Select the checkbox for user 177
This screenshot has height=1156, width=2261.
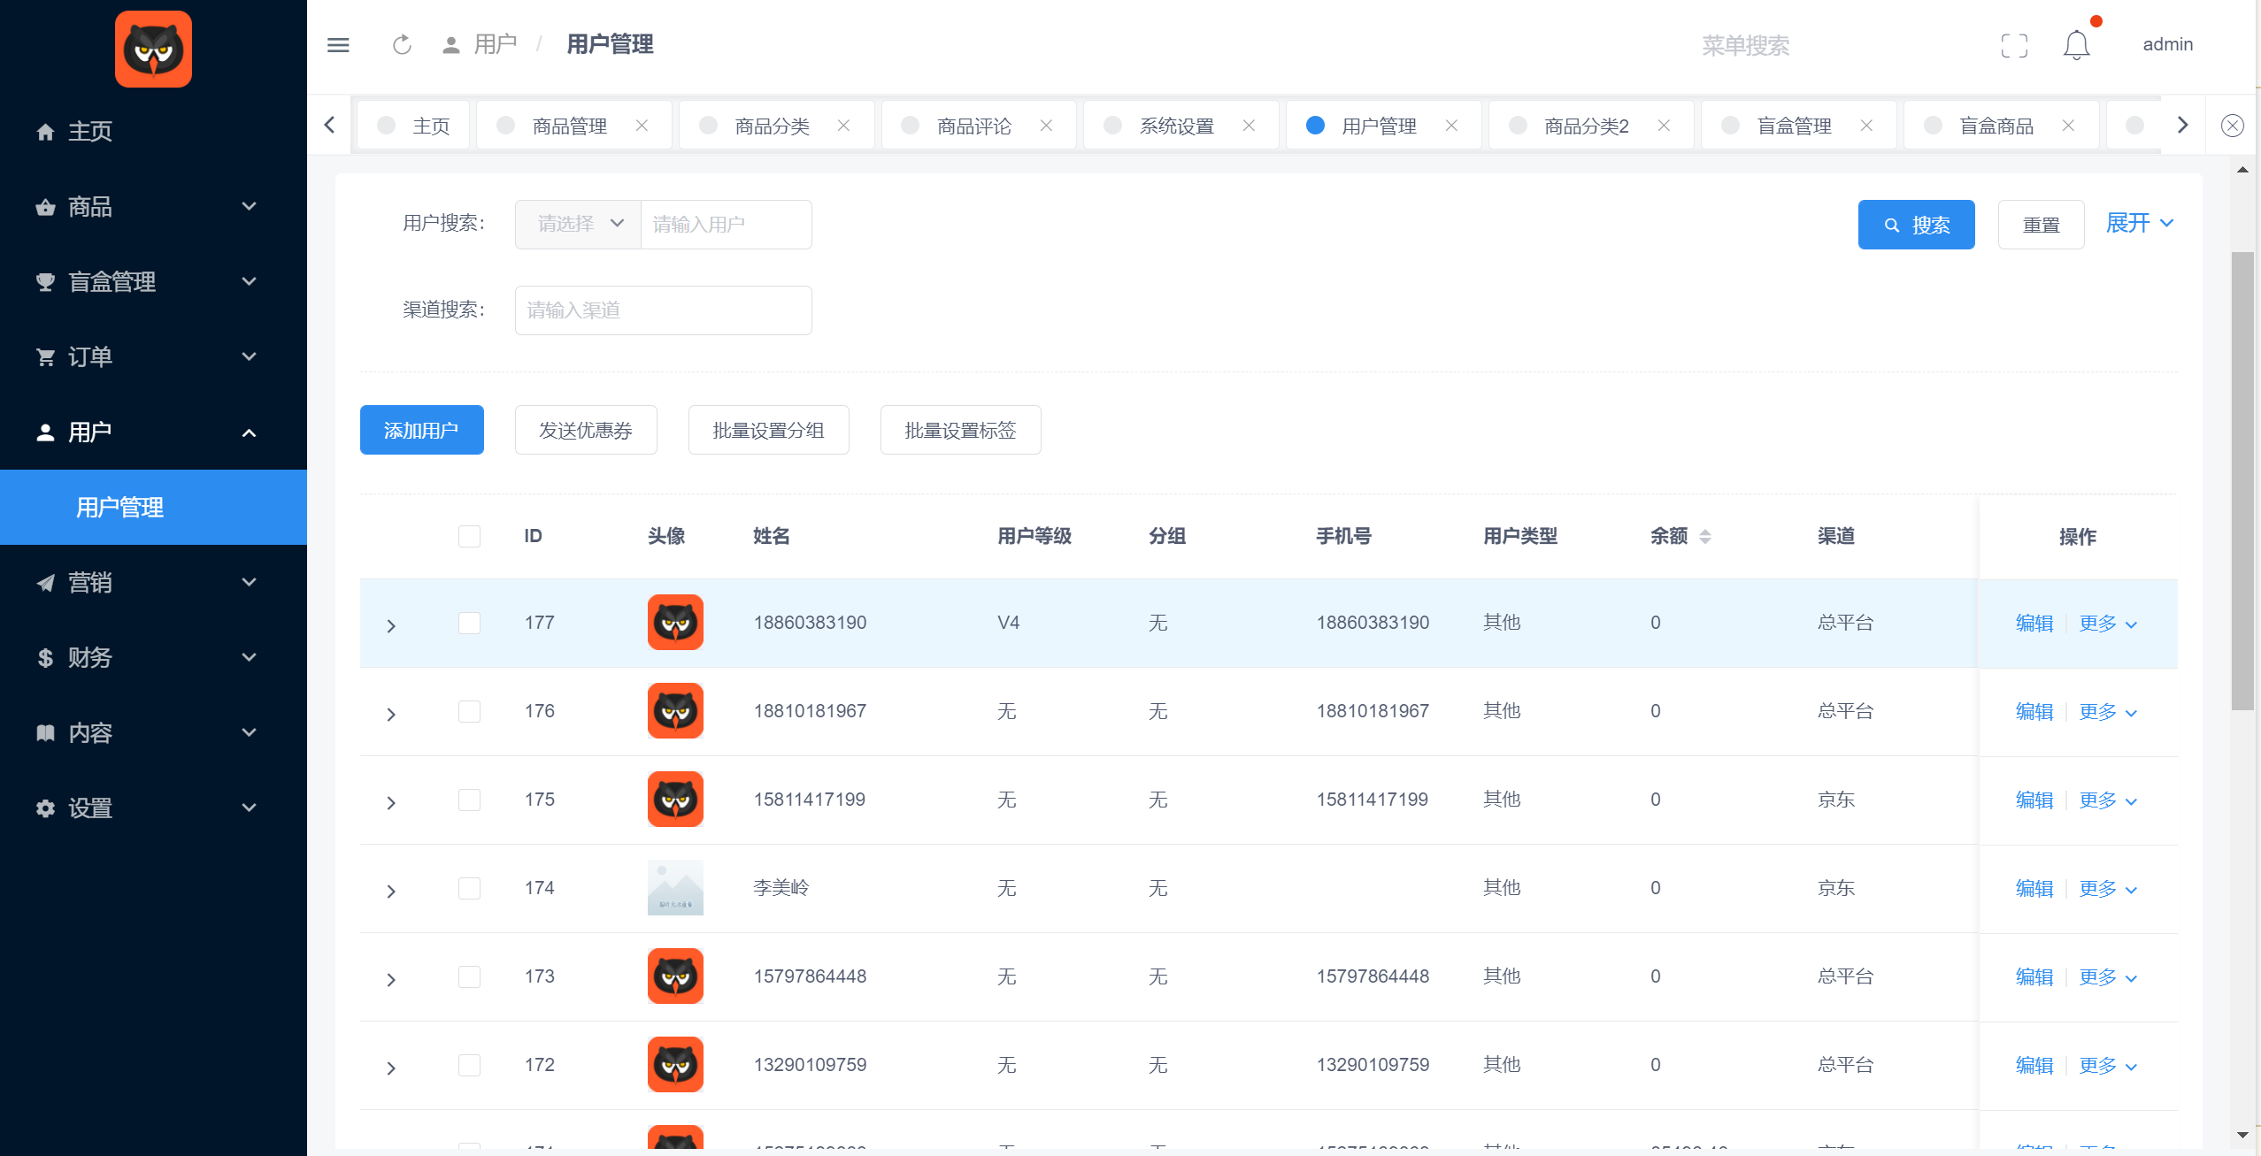(x=469, y=623)
